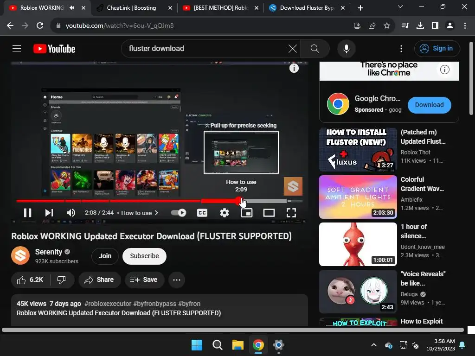Open Soft Gradient Ambient Lights thumbnail
Image resolution: width=475 pixels, height=356 pixels.
tap(358, 197)
